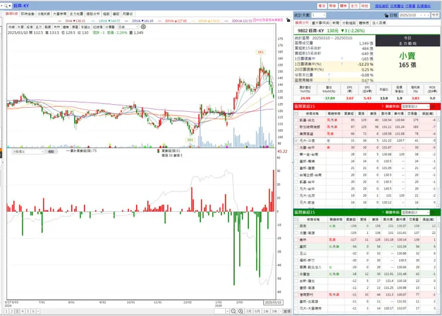The height and width of the screenshot is (316, 442).
Task: Toggle the select-all checkbox in buy table header
Action: tap(296, 113)
